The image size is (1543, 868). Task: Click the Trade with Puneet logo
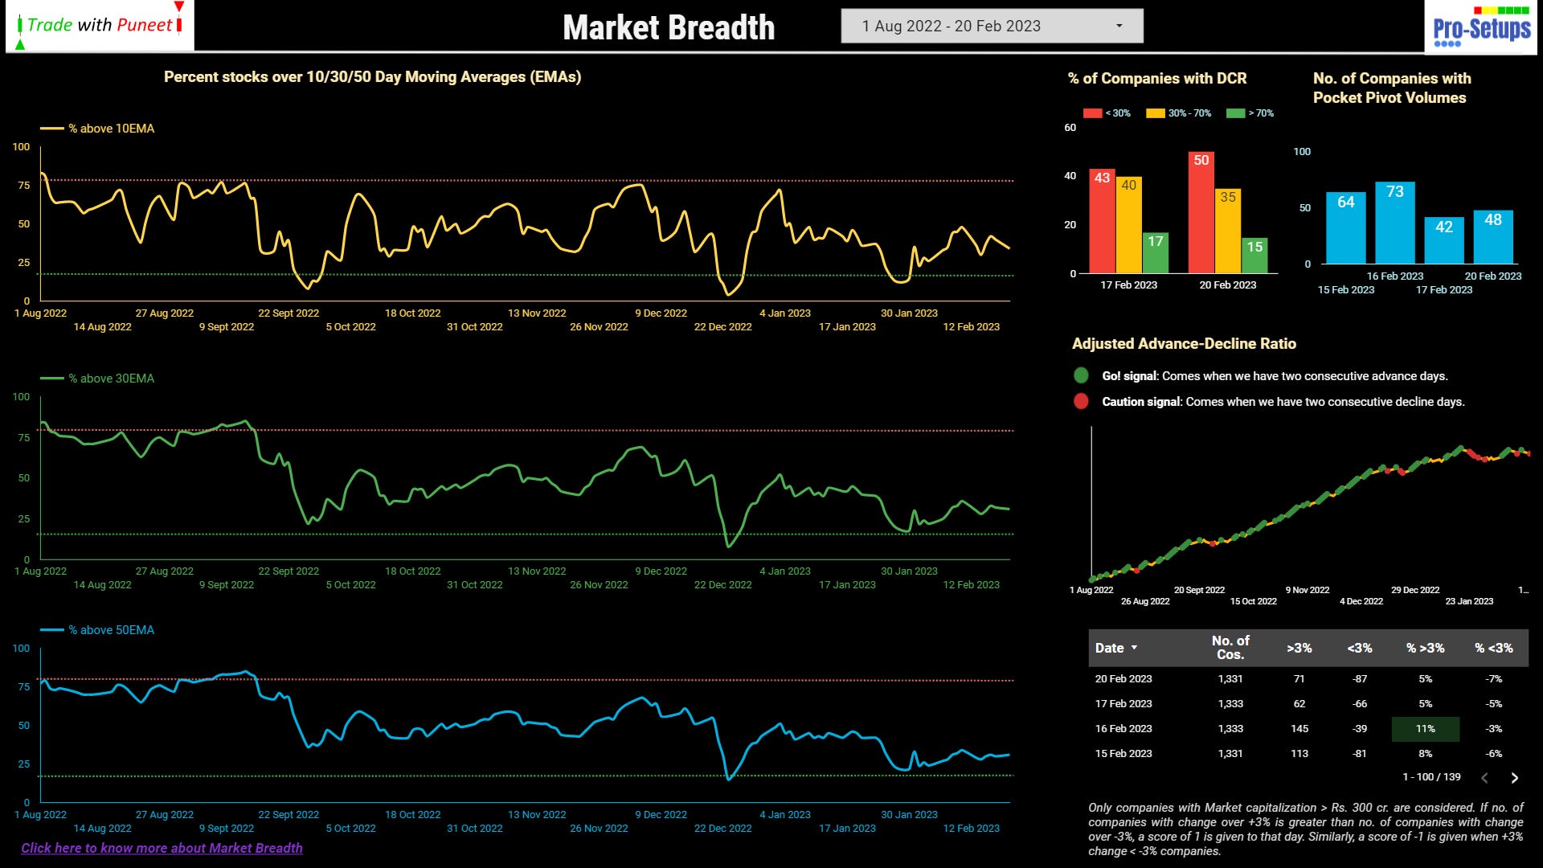pyautogui.click(x=100, y=26)
